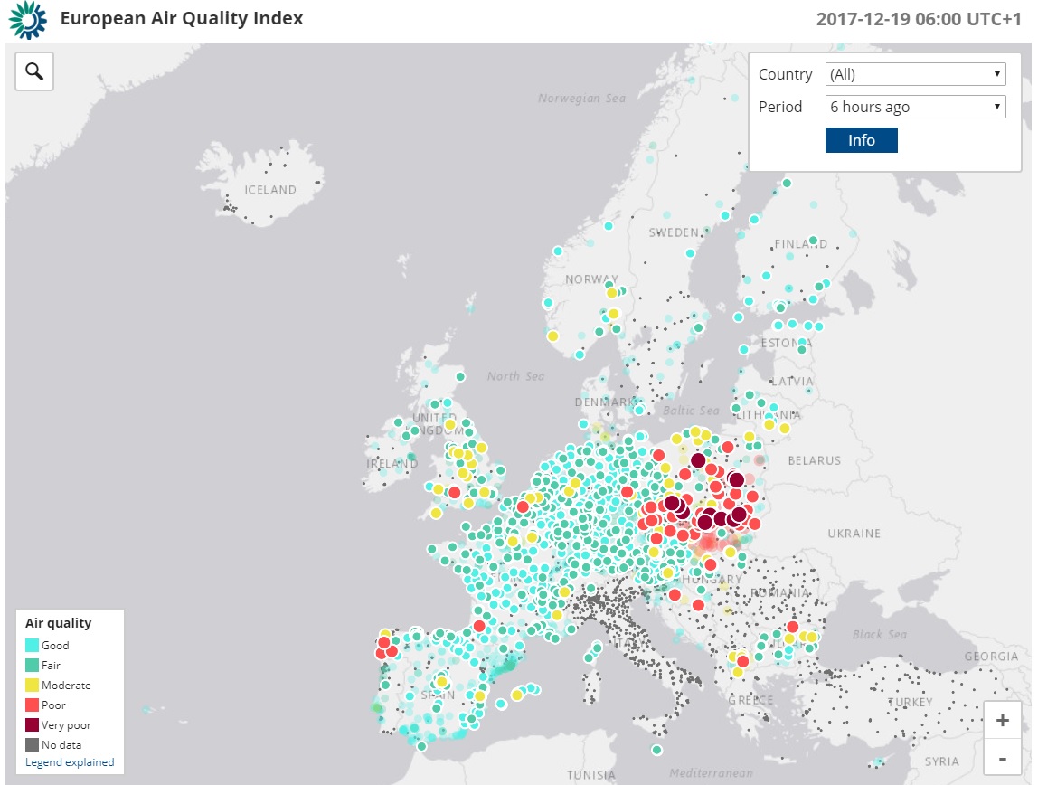Click the Good cyan legend swatch

pos(32,646)
